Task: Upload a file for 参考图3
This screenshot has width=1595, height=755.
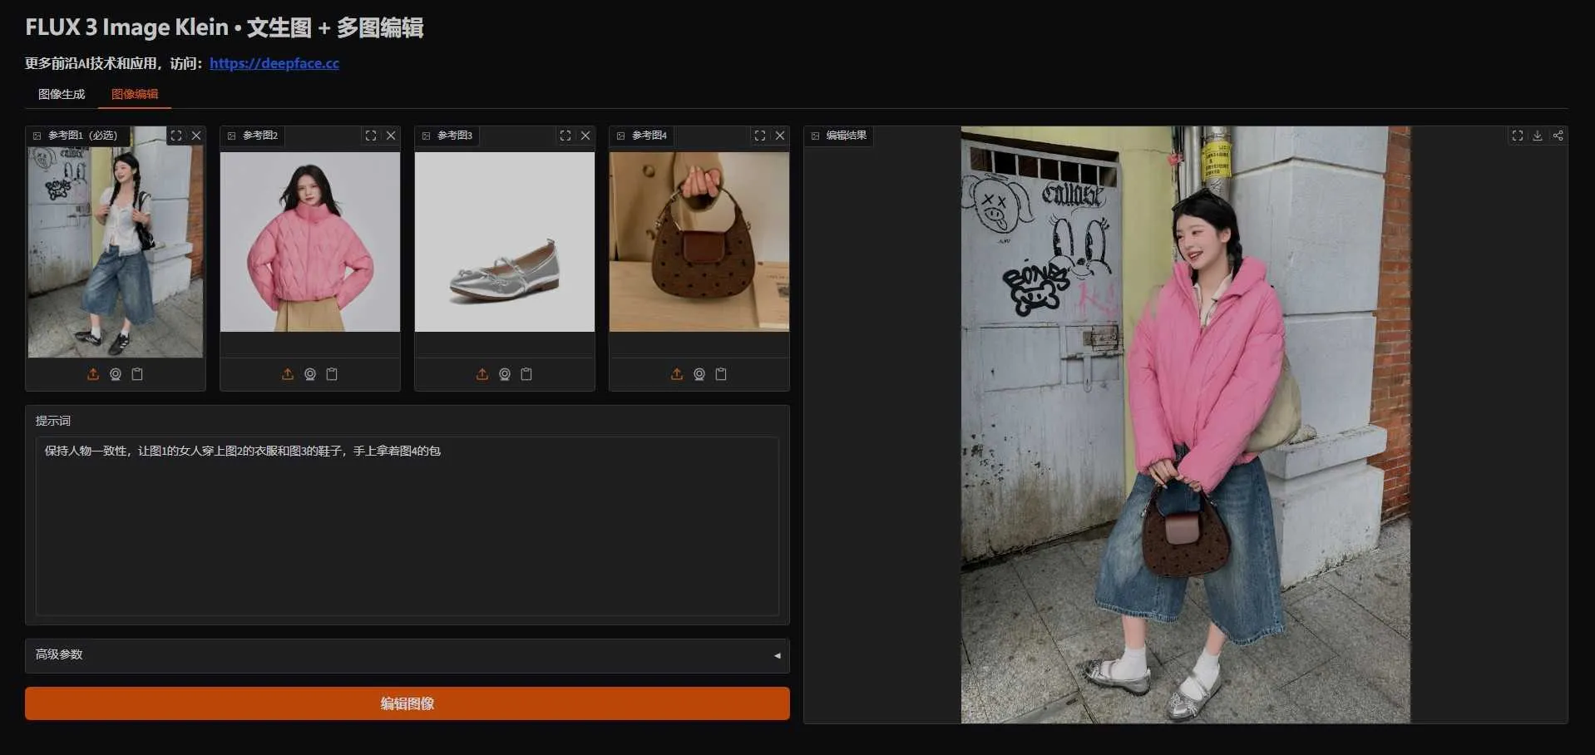Action: (482, 374)
